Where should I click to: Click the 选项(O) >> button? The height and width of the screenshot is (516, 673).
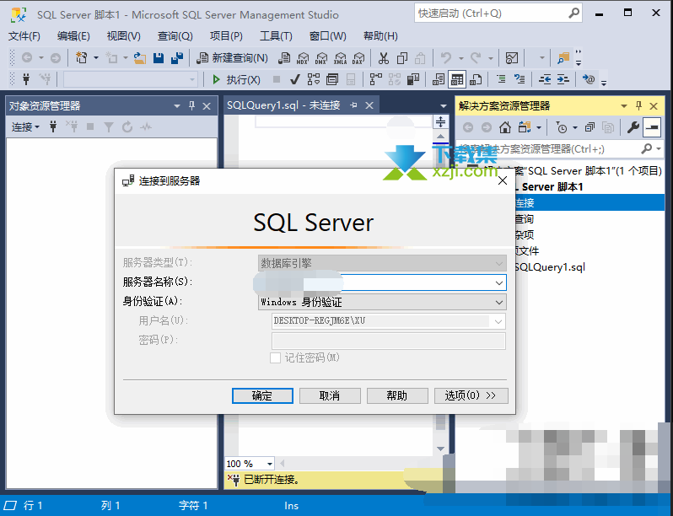(471, 395)
